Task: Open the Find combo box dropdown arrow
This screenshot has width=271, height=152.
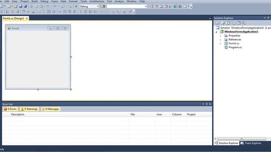Action: [x=145, y=7]
